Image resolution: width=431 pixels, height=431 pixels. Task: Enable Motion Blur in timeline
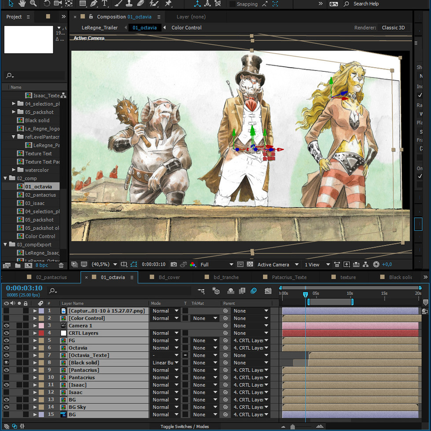point(254,291)
